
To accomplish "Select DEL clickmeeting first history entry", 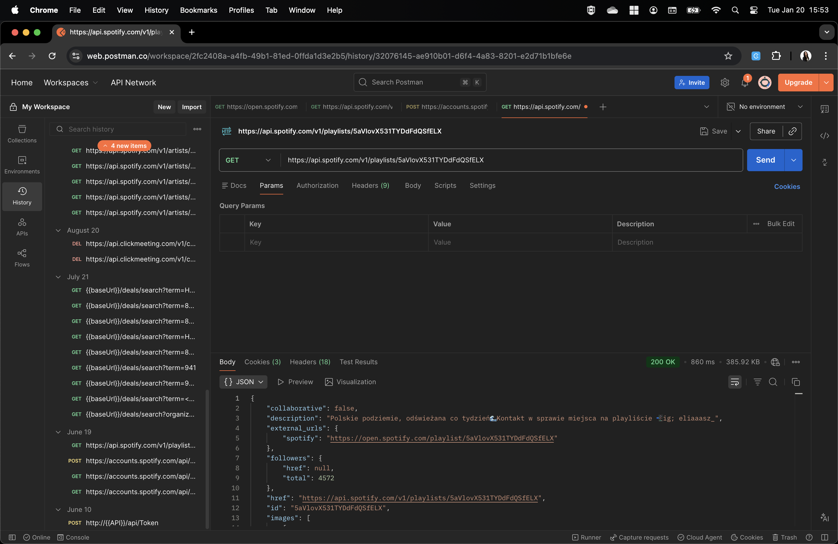I will tap(134, 243).
